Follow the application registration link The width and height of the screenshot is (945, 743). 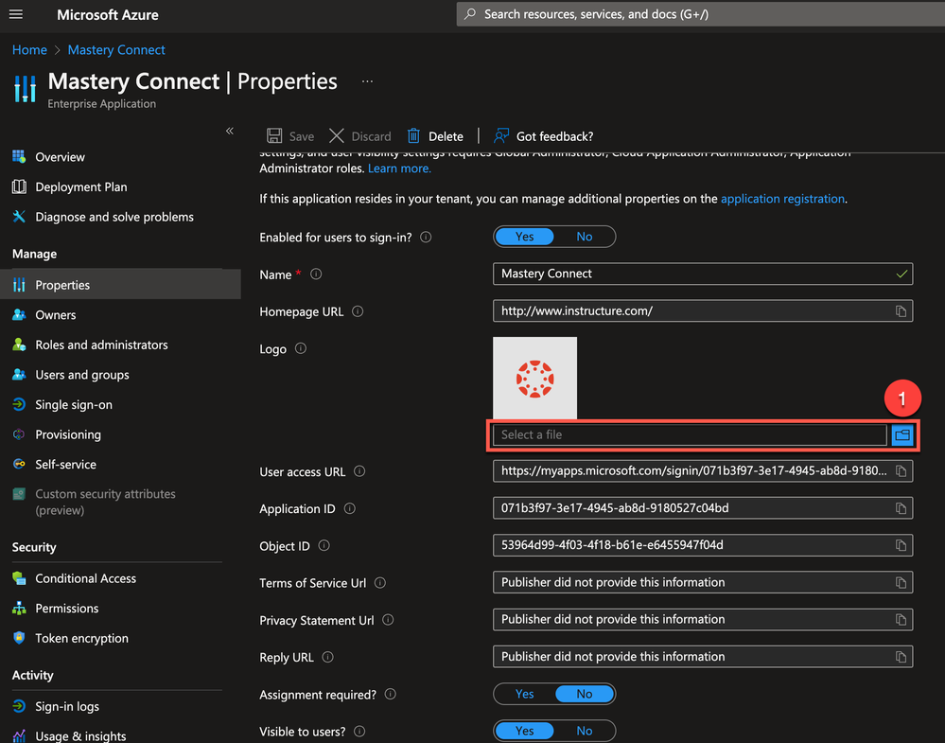tap(782, 199)
